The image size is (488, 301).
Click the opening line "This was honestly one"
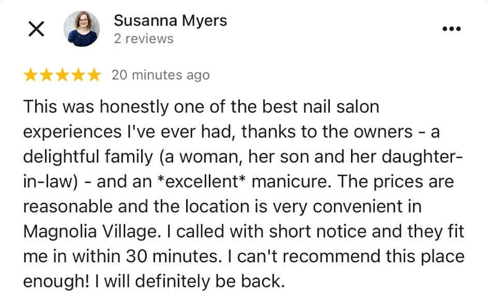(x=114, y=107)
